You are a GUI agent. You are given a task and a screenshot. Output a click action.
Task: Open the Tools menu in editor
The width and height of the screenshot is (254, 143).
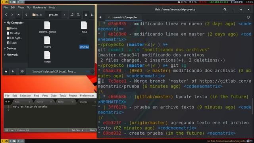tap(63, 96)
